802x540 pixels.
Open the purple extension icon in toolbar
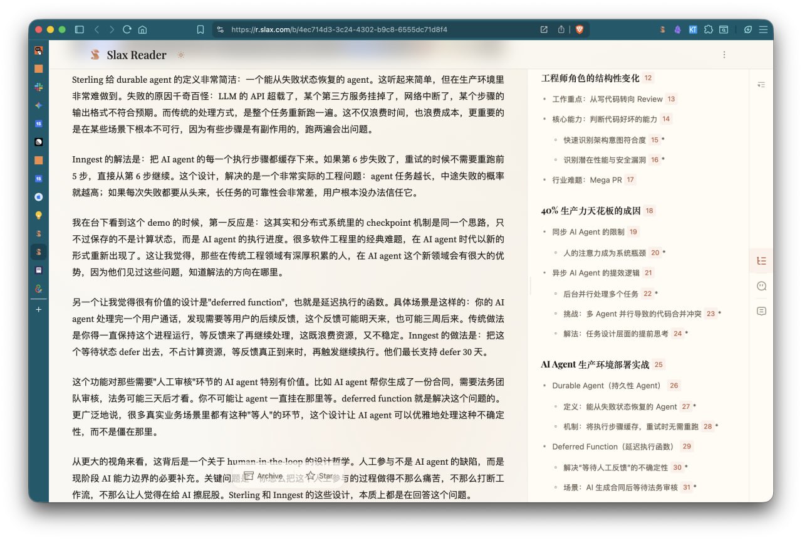click(x=677, y=29)
